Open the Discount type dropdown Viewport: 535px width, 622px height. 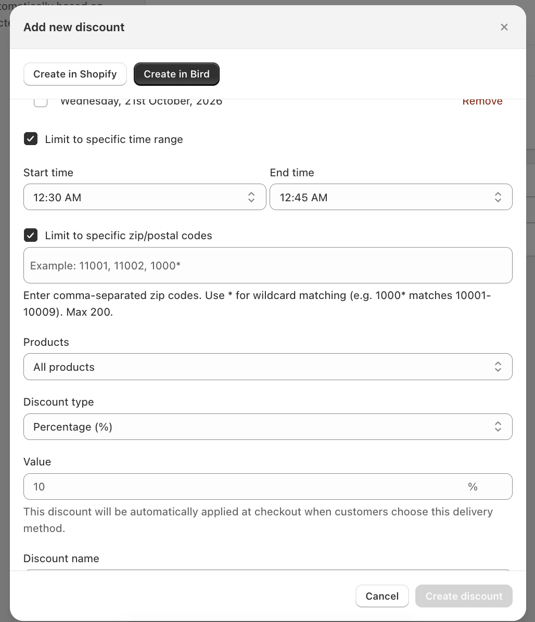click(268, 427)
